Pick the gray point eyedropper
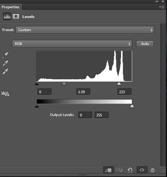Viewport: 167px width, 177px height. coord(5,63)
